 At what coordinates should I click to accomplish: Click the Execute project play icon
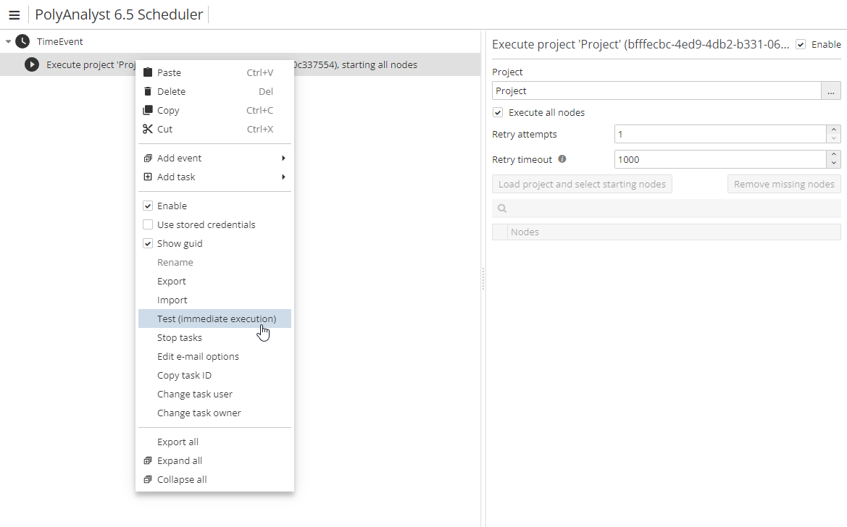click(31, 65)
